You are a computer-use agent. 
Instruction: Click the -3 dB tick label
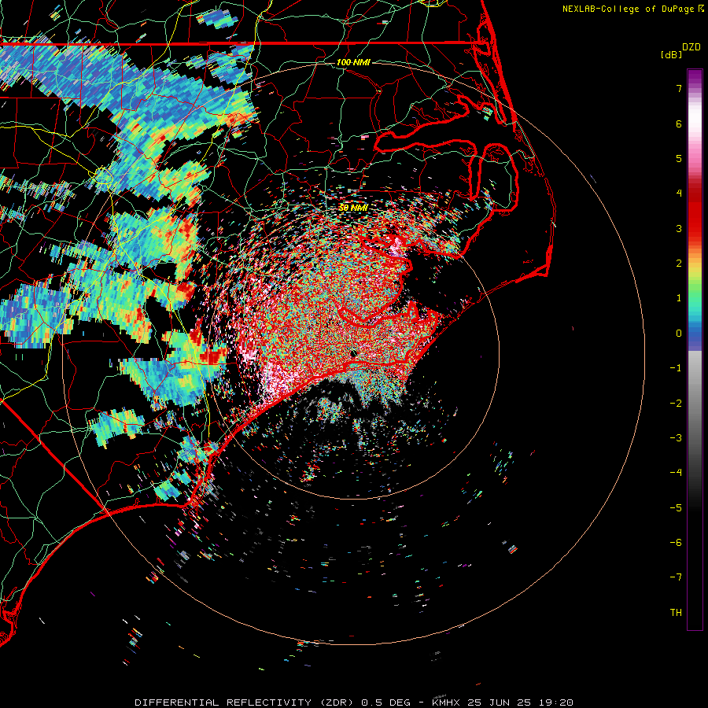[x=676, y=438]
